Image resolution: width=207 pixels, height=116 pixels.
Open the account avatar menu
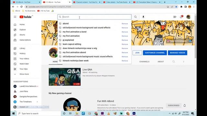click(188, 17)
